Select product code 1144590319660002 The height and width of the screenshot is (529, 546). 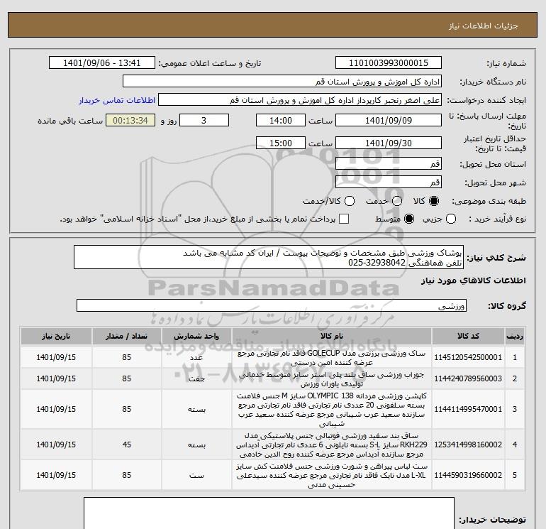click(468, 475)
